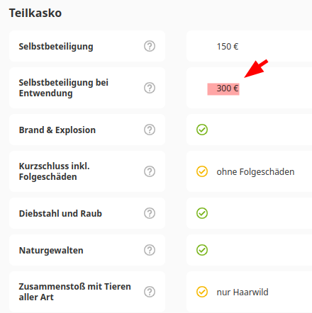Click the ohne Folgeschäden text
The image size is (312, 313).
[x=255, y=171]
